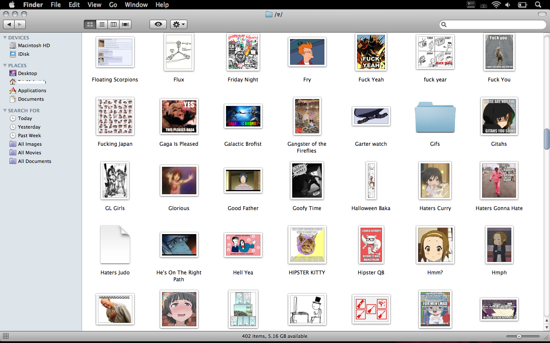550x343 pixels.
Task: Open the Help menu
Action: 162,5
